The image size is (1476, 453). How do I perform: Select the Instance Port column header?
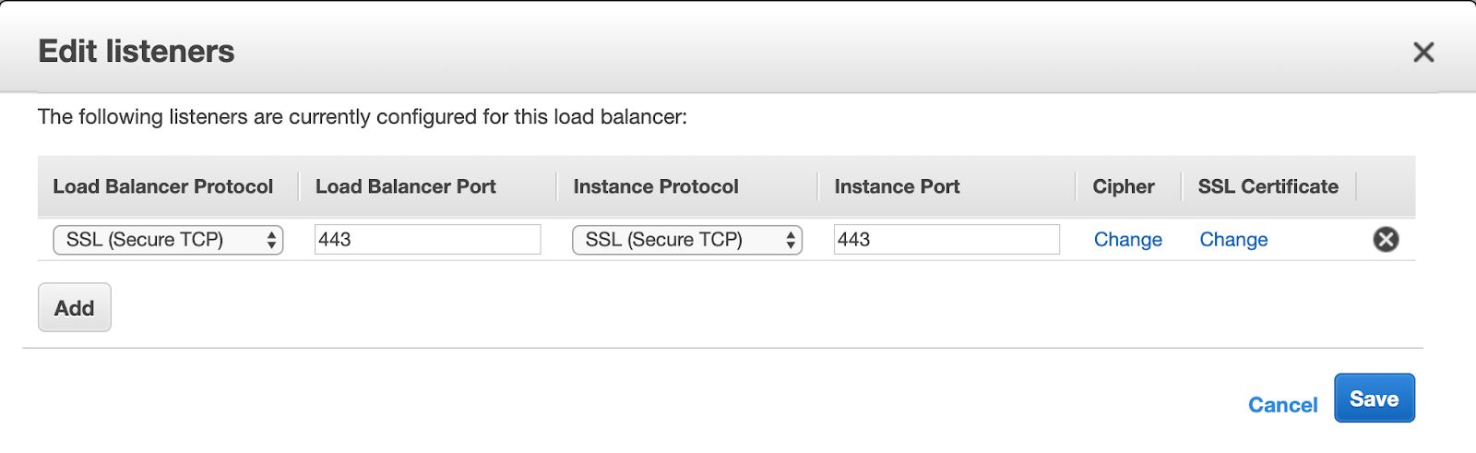[x=897, y=186]
